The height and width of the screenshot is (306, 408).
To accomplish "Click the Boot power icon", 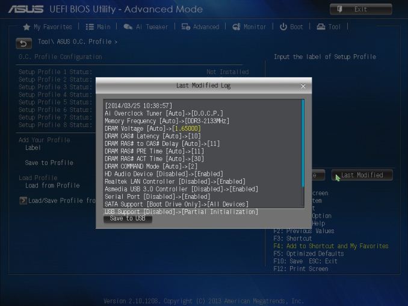I will 283,27.
